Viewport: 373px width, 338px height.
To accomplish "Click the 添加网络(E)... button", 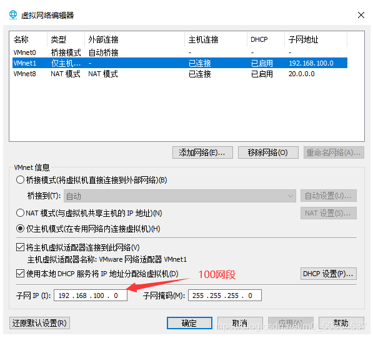I will [x=202, y=152].
